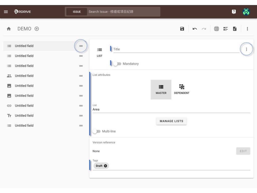Click the drag handle of the last field

(x=81, y=126)
